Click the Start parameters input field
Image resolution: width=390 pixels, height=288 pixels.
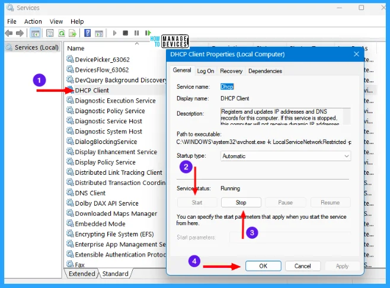[x=290, y=237]
